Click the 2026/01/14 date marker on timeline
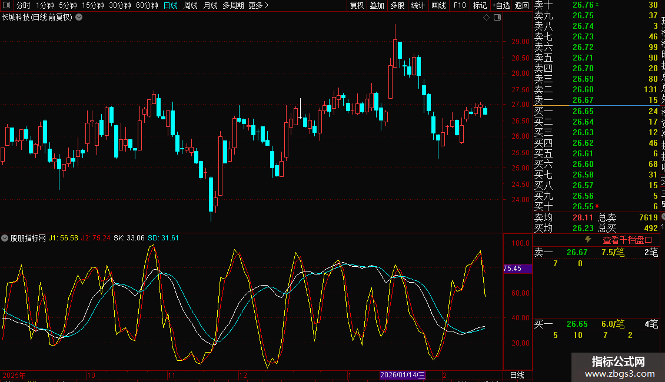Image resolution: width=665 pixels, height=382 pixels. coord(403,375)
